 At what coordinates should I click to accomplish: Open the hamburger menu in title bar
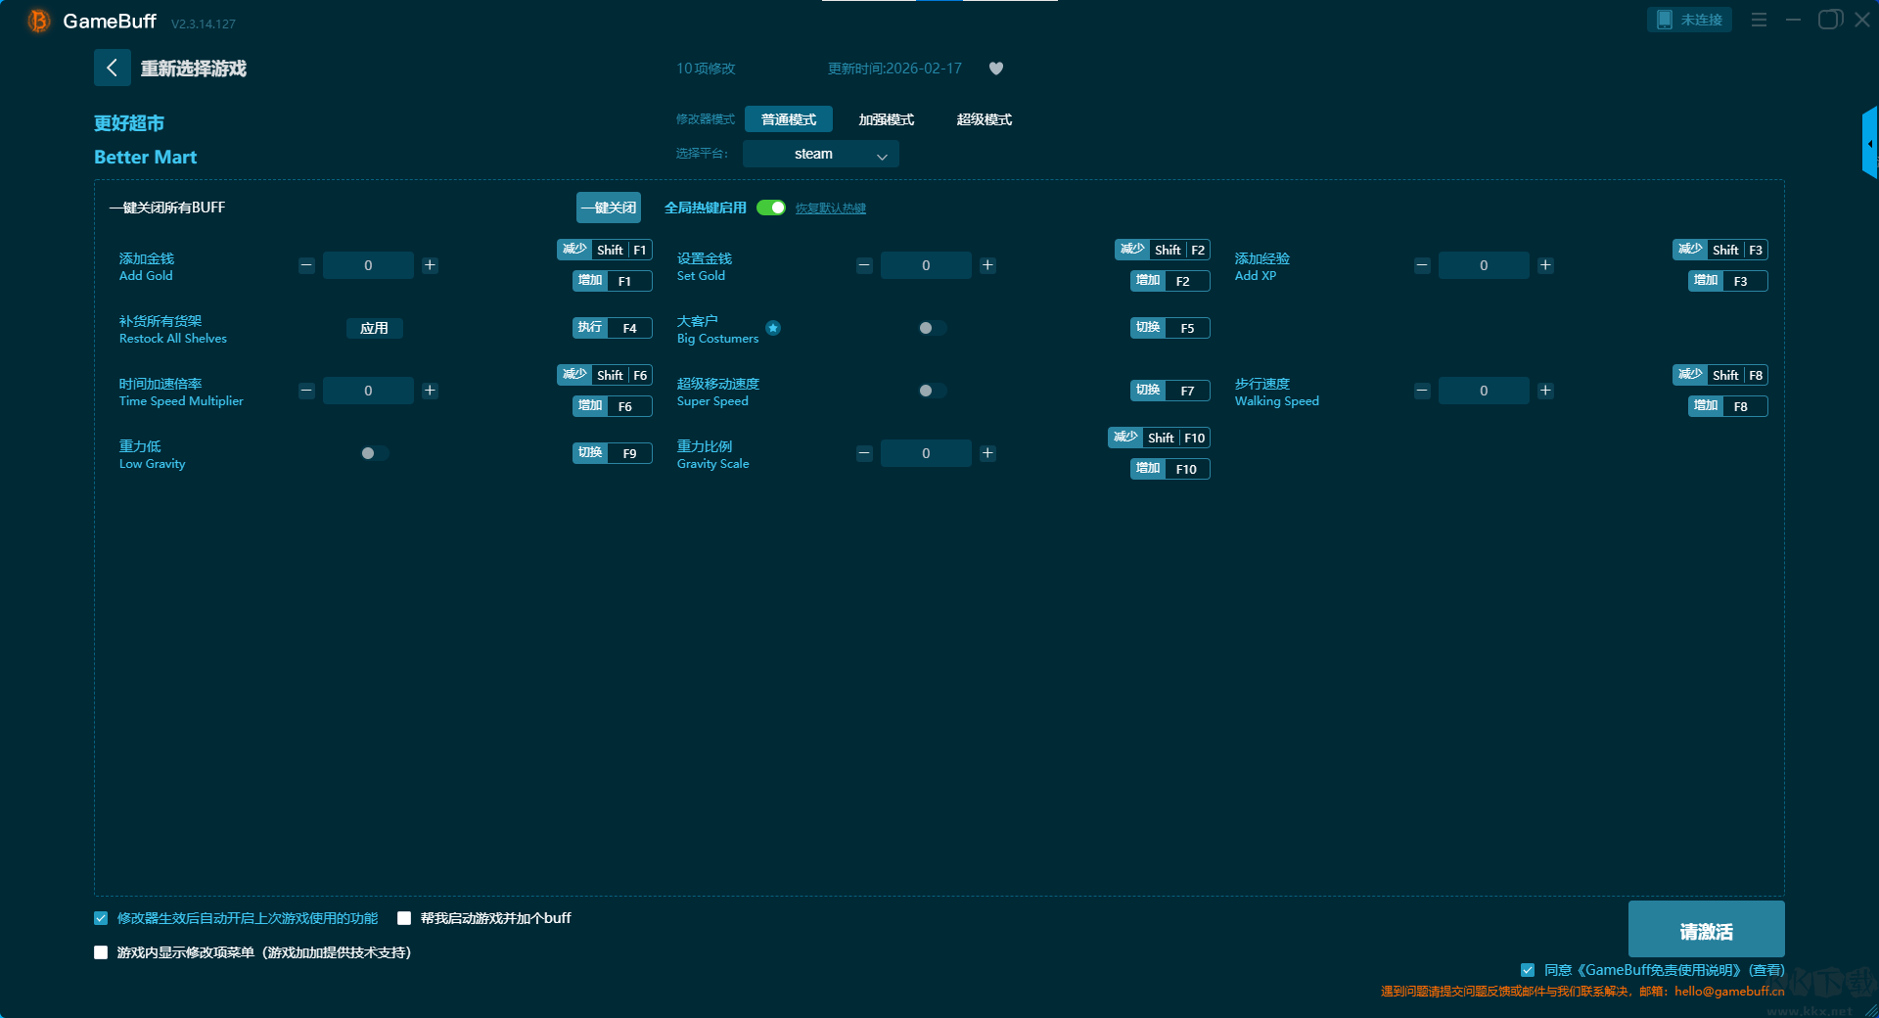point(1759,20)
